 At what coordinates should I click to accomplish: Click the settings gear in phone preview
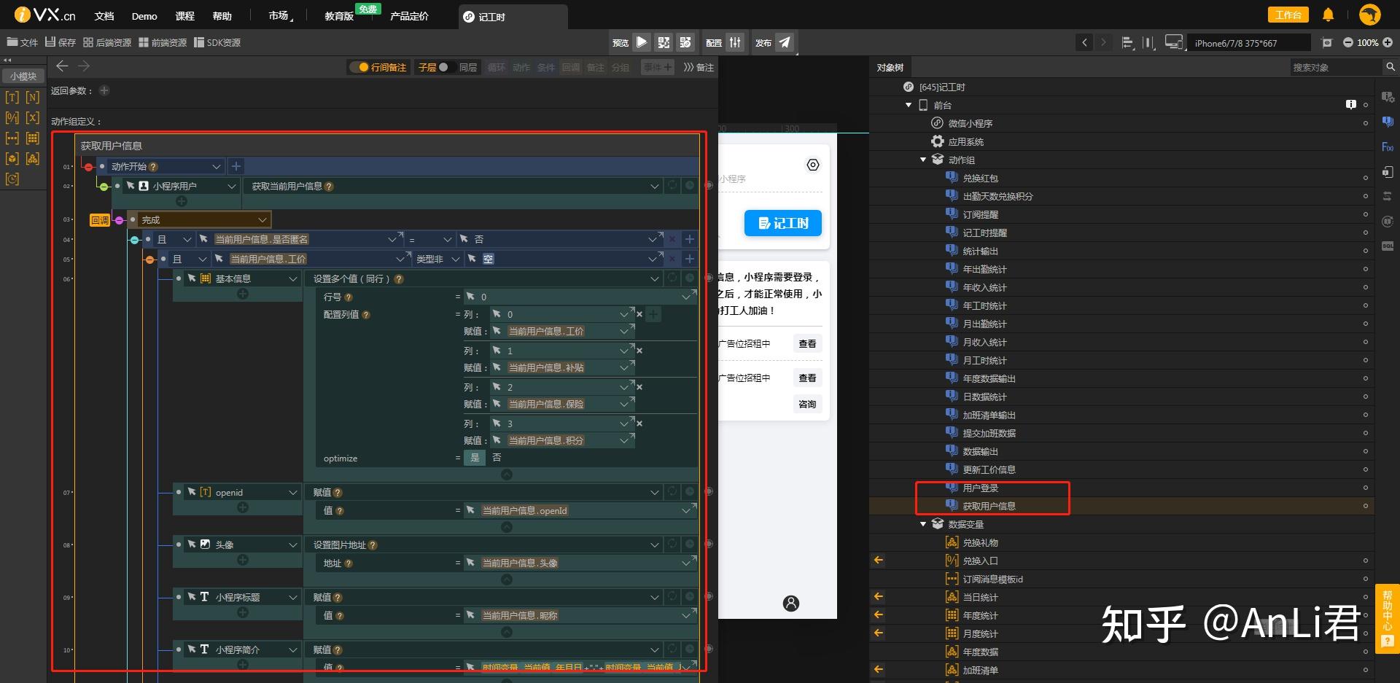[813, 165]
